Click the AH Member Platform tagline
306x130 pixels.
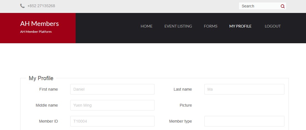click(x=36, y=32)
